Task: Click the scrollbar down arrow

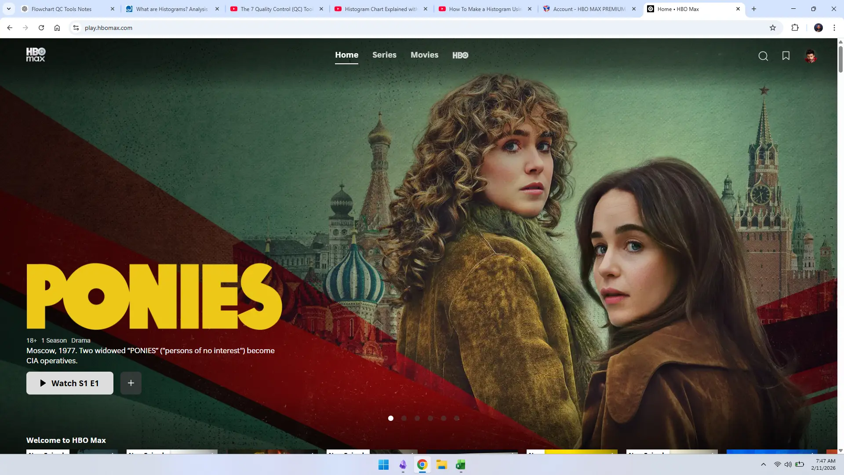Action: (x=840, y=451)
